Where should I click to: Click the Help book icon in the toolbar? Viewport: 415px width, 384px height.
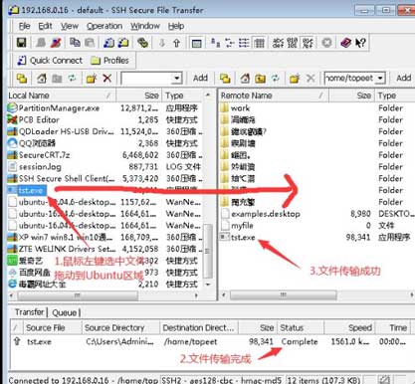click(345, 43)
